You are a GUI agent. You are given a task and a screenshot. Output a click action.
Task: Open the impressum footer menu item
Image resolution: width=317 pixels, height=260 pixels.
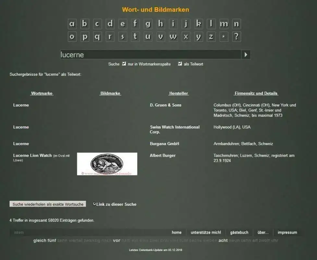pos(287,232)
